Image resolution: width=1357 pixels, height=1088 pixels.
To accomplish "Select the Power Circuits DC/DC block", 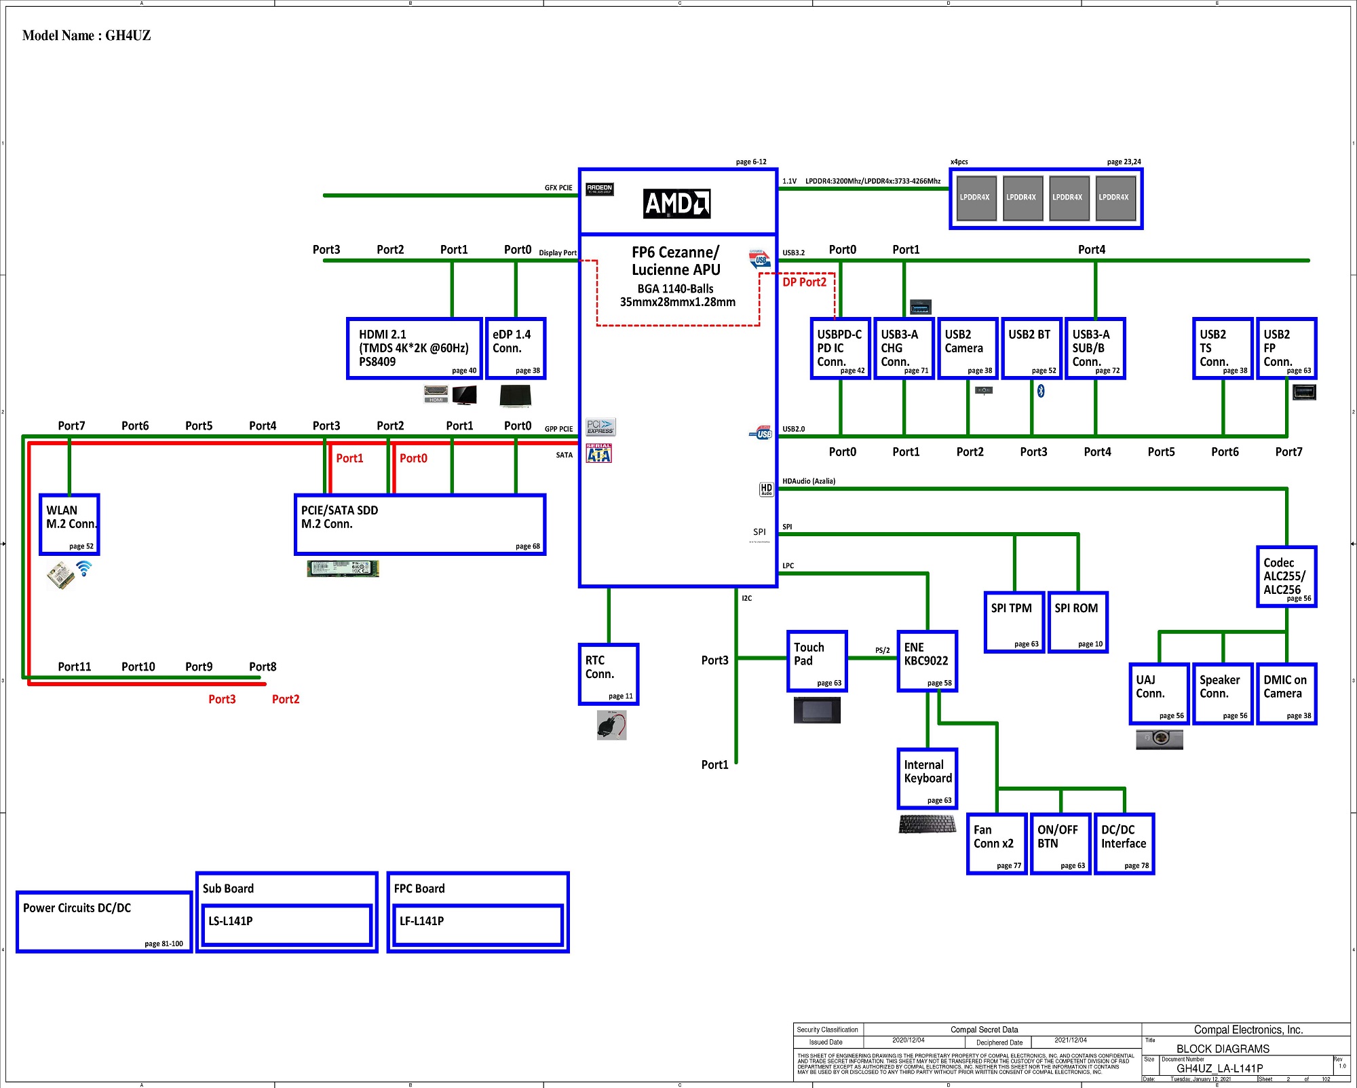I will click(x=104, y=922).
